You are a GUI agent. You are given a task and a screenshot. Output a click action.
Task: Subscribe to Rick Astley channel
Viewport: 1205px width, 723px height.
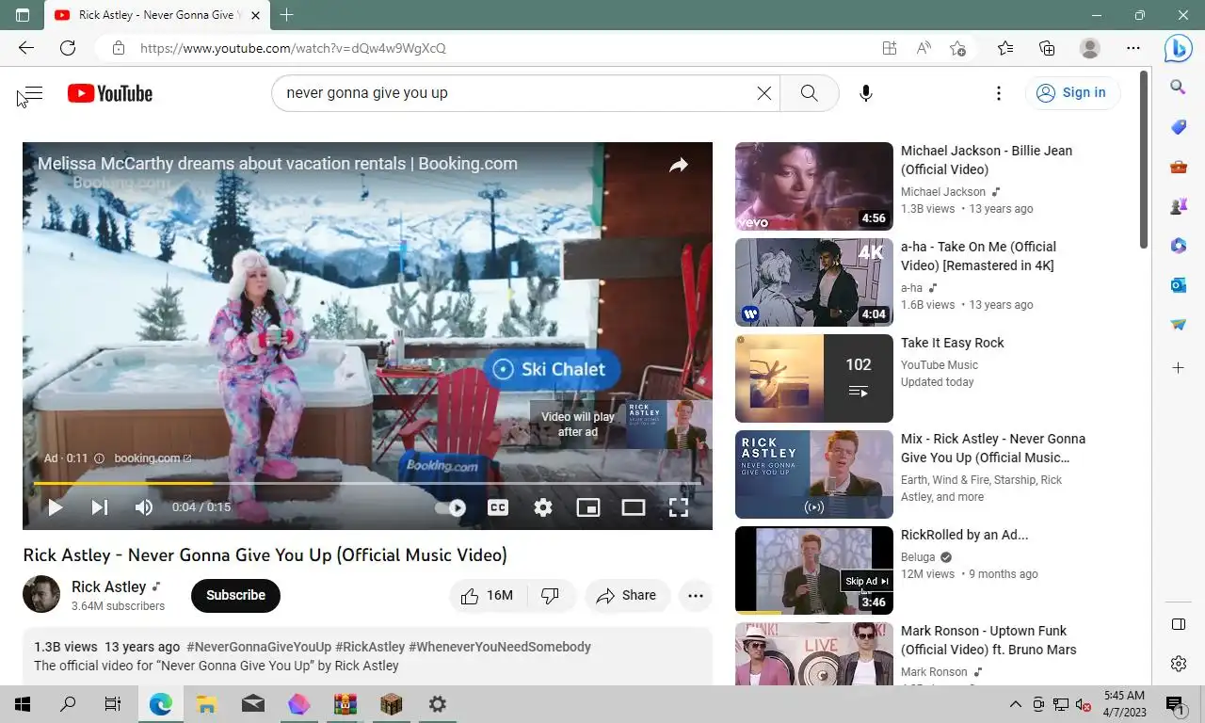click(x=235, y=595)
